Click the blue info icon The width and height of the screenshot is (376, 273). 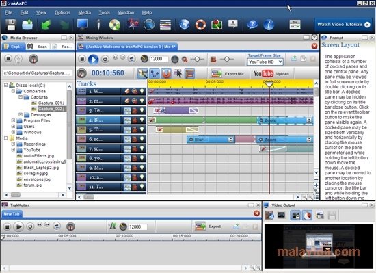(269, 25)
